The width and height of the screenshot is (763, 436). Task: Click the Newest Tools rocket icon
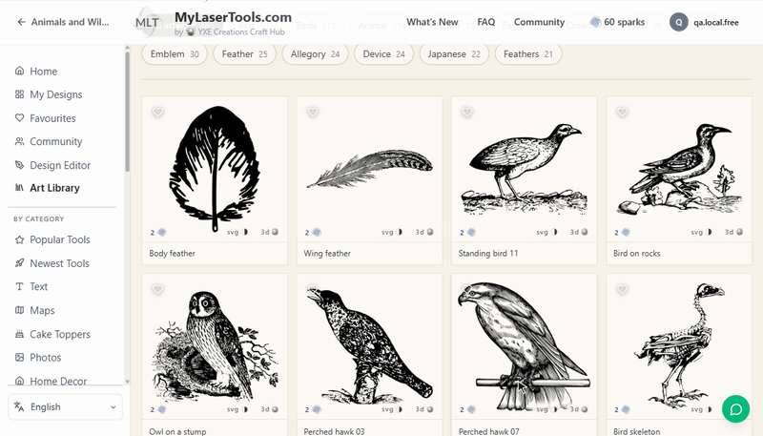[x=19, y=263]
